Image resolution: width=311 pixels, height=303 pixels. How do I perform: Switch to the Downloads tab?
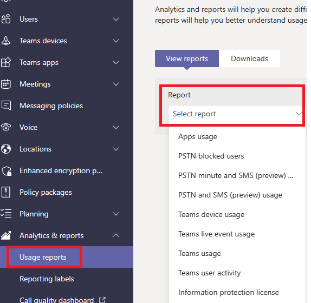pyautogui.click(x=249, y=58)
